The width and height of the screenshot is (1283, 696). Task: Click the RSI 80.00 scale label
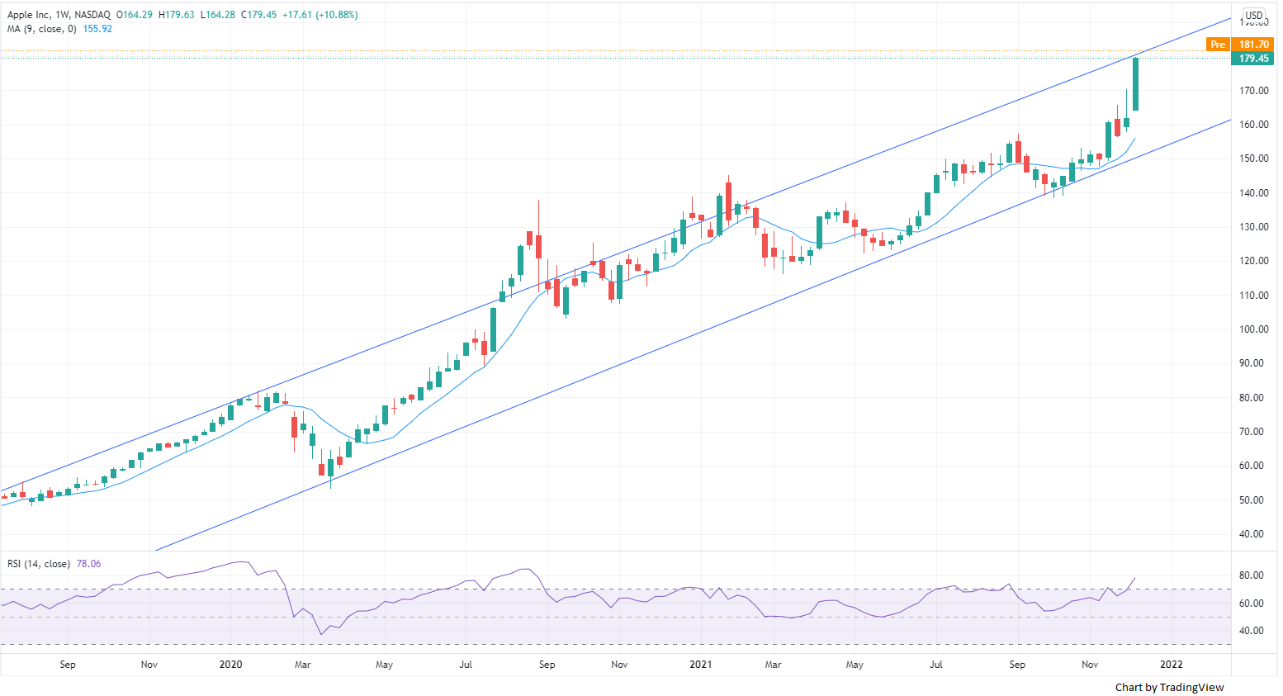click(x=1251, y=575)
